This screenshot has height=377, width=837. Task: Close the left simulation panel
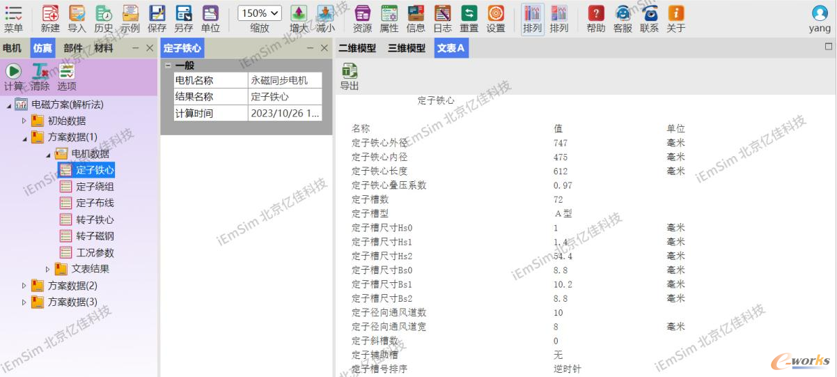pos(150,48)
